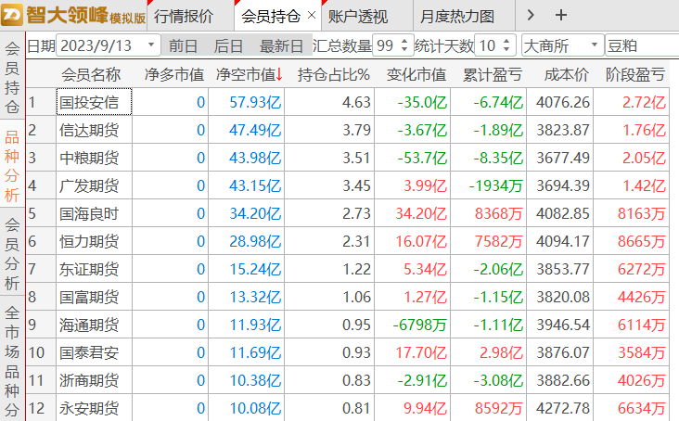Image resolution: width=679 pixels, height=421 pixels.
Task: Click the 豆粕 product field
Action: click(x=642, y=45)
